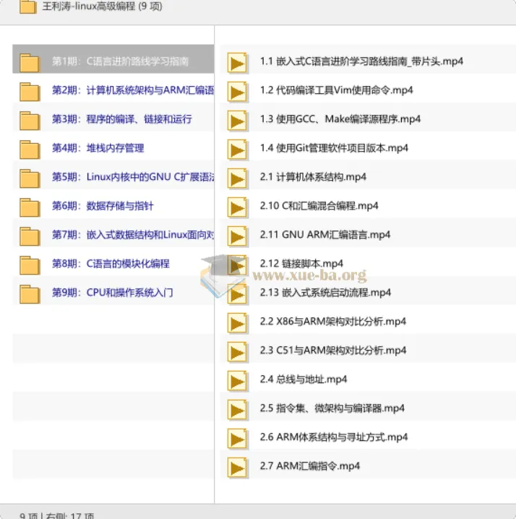Click folder icon for 第4期 堆栈内存管理
The image size is (516, 519).
click(x=30, y=150)
